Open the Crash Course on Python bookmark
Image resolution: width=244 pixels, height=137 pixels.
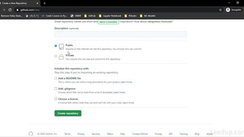(54, 16)
